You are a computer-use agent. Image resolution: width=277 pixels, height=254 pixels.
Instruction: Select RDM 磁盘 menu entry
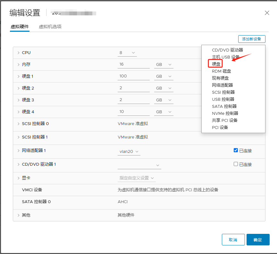pos(221,71)
